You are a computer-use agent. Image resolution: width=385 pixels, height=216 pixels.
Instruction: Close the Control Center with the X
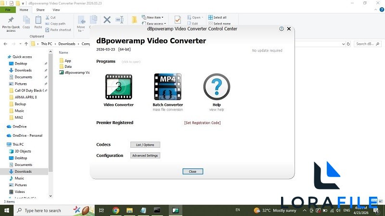(x=289, y=29)
